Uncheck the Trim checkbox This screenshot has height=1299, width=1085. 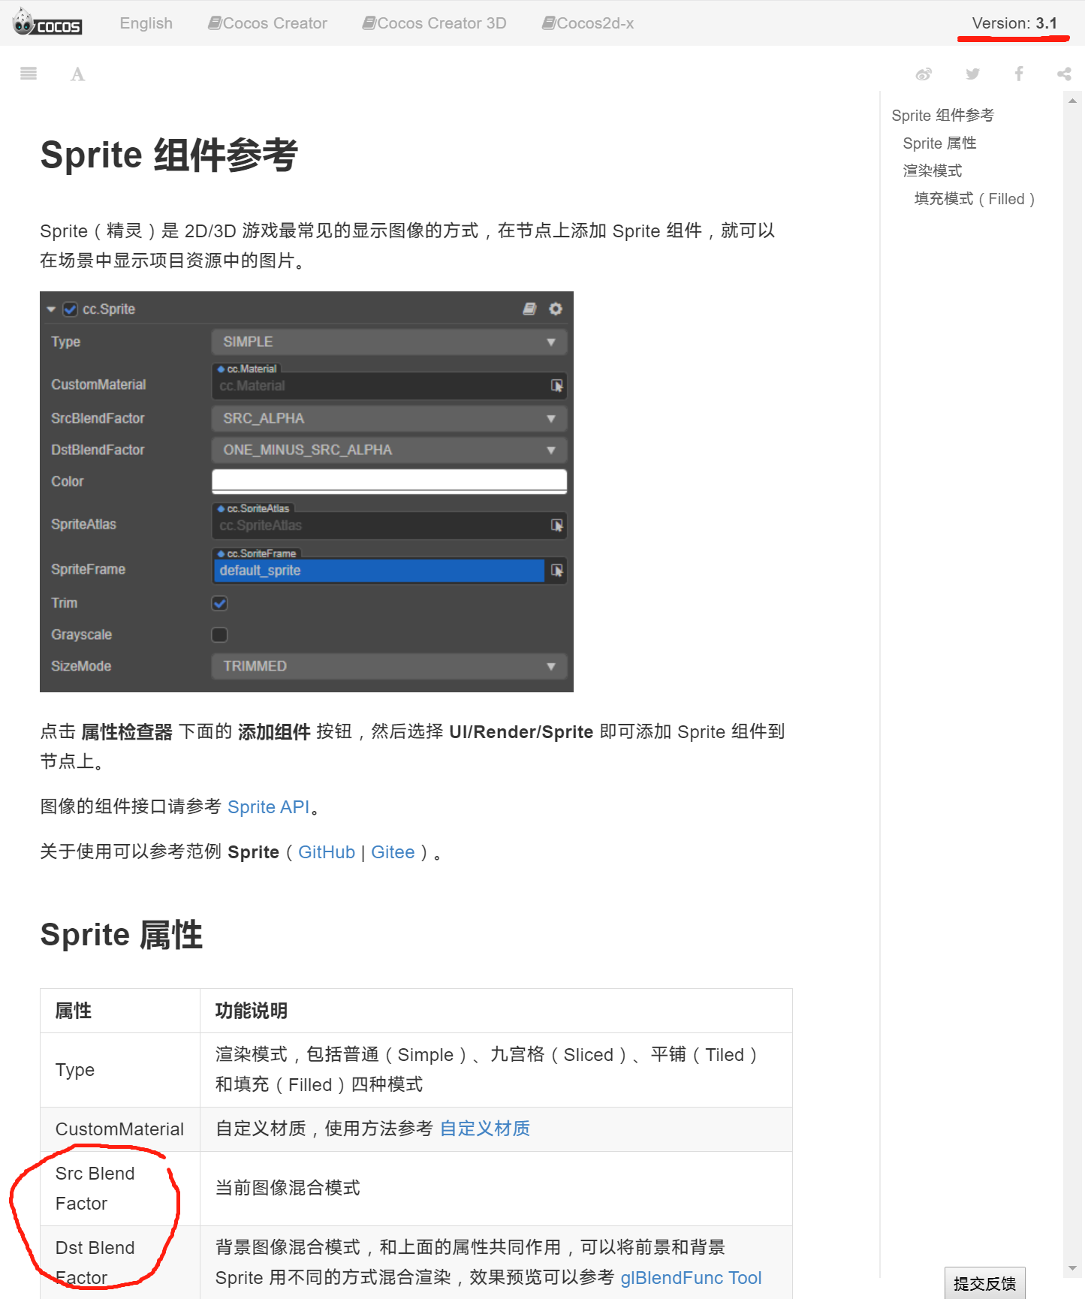click(x=220, y=603)
